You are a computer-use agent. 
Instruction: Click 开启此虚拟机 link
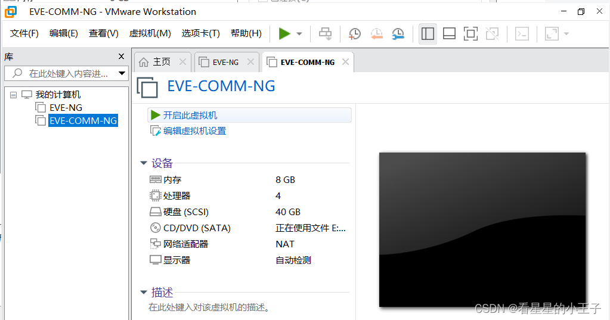point(190,116)
